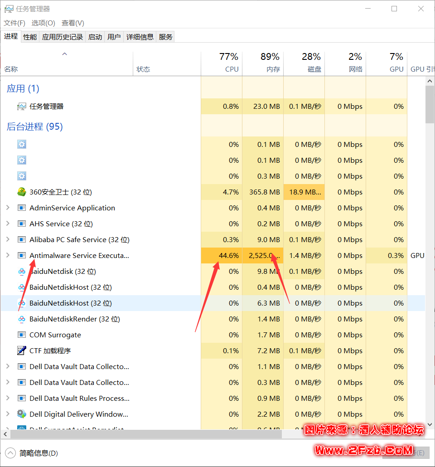The image size is (435, 467).
Task: Expand the AdminService Application process
Action: click(8, 208)
